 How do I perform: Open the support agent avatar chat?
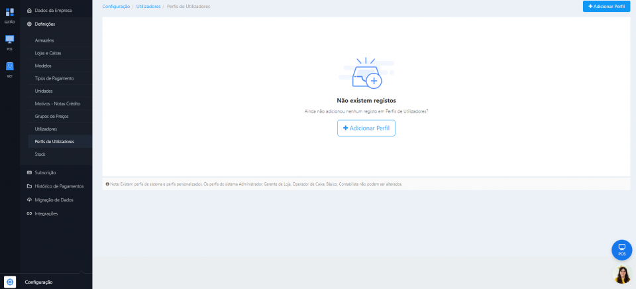(x=622, y=274)
